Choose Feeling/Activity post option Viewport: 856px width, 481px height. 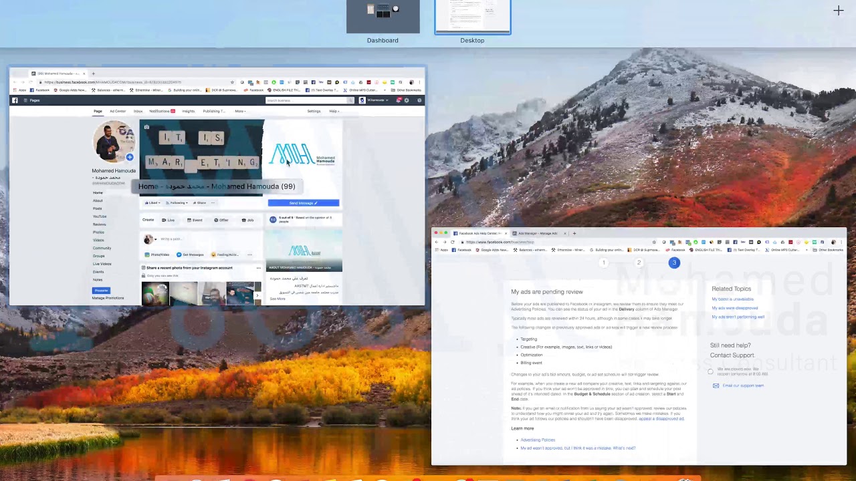(225, 255)
